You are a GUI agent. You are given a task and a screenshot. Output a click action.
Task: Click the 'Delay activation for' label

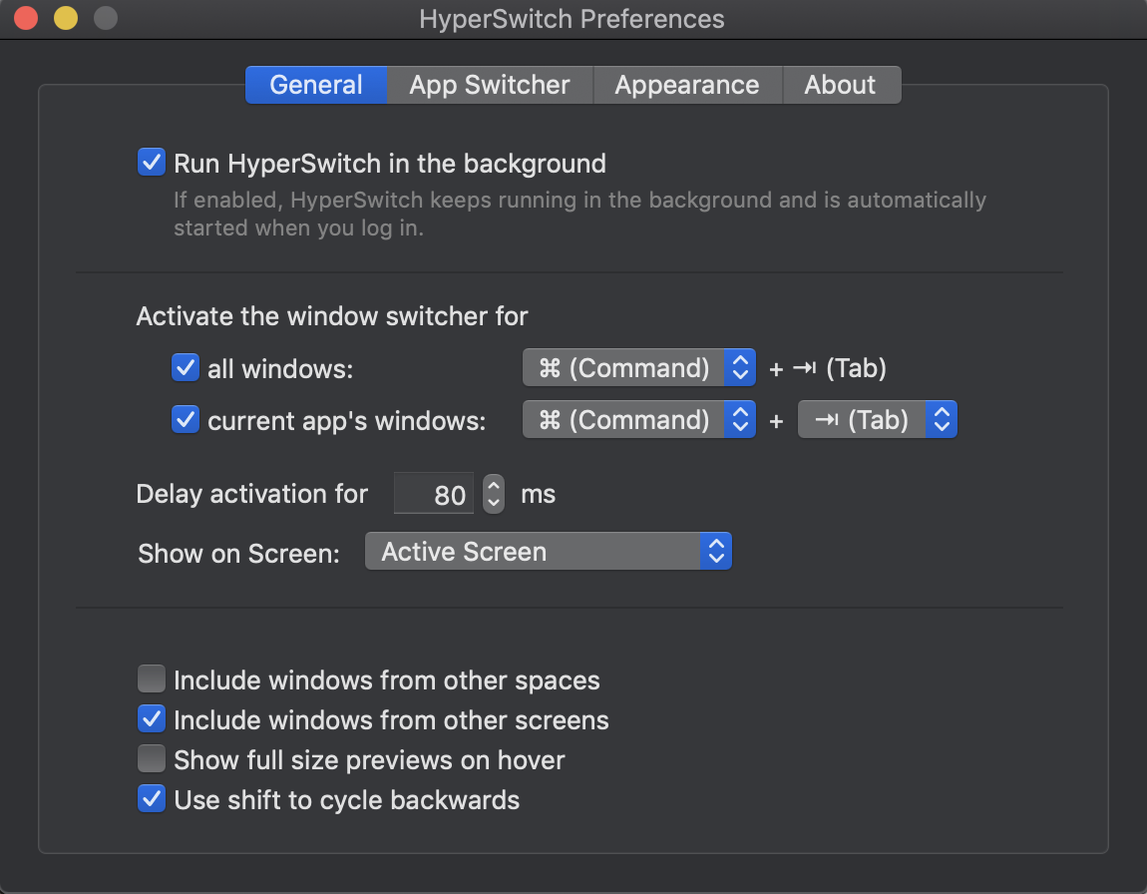251,494
